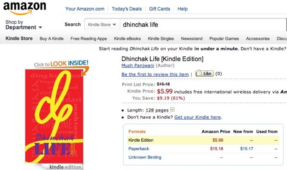Viewport: 287px width, 170px height.
Task: Open the Gift Cards link
Action: tap(160, 9)
